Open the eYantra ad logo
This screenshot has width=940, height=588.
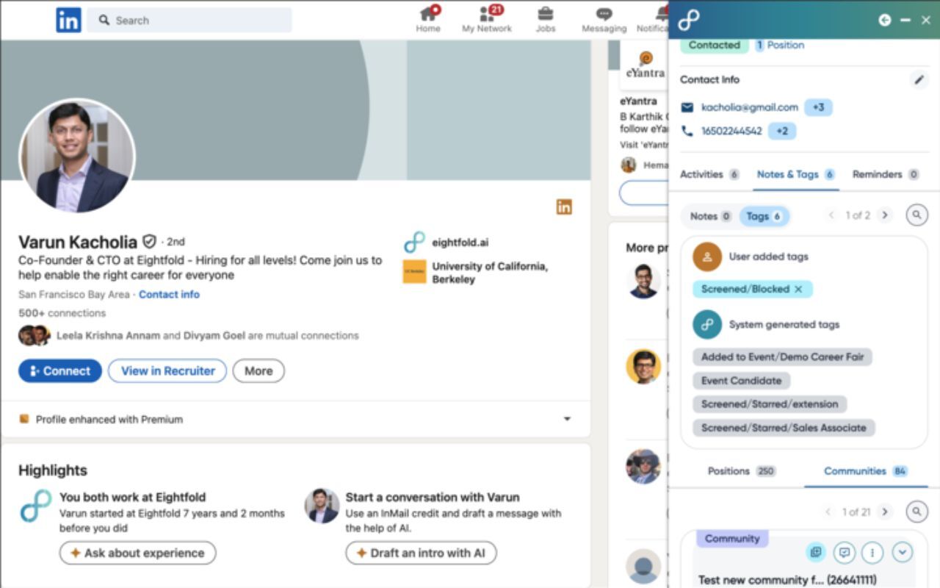point(646,64)
